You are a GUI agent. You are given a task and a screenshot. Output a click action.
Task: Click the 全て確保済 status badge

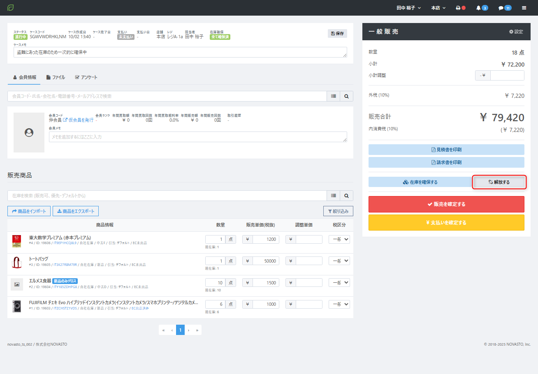point(220,37)
